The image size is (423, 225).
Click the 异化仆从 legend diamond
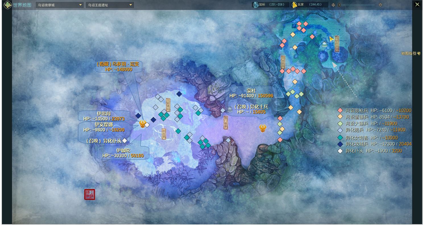(x=340, y=151)
